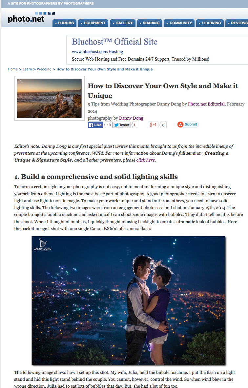Like the article on Facebook
248x388 pixels.
[95, 125]
